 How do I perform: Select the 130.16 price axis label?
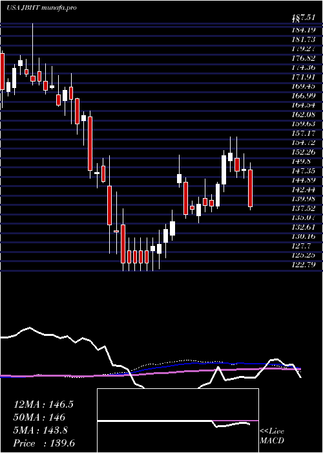click(x=304, y=236)
